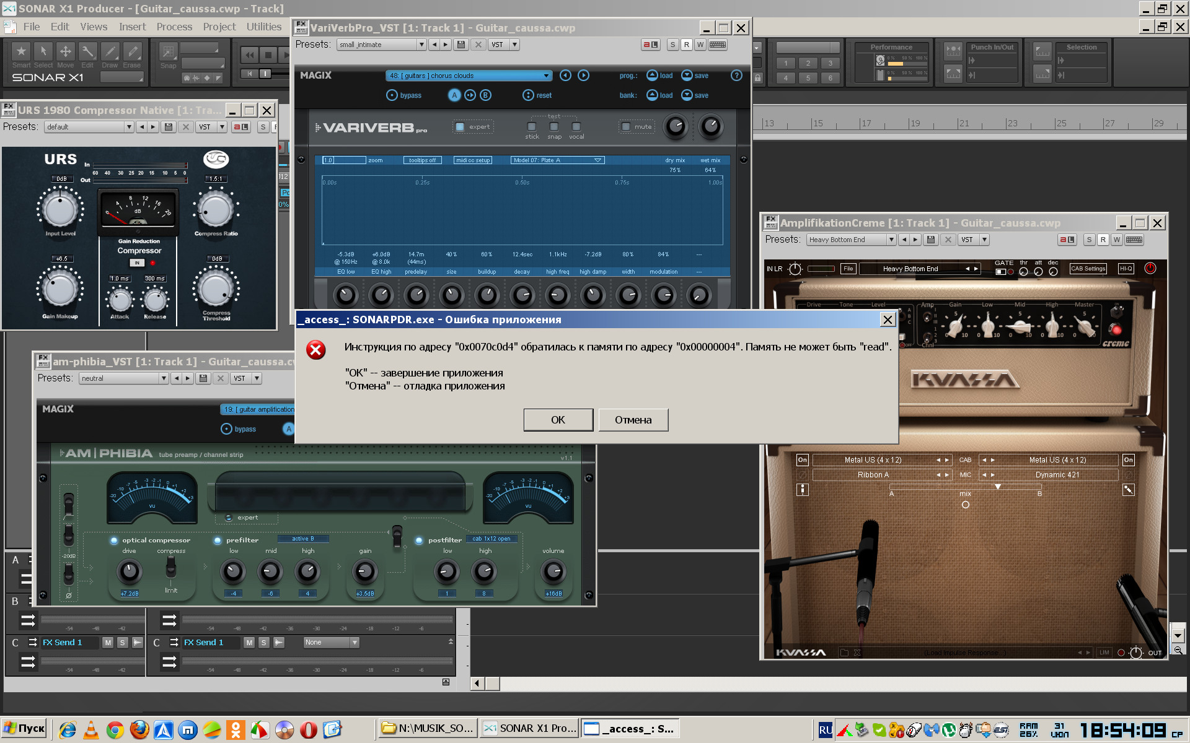The height and width of the screenshot is (743, 1190).
Task: Select the Smart tool in toolbar
Action: pos(21,52)
